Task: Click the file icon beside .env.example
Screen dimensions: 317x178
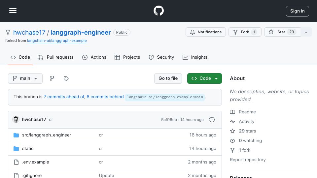Action: coord(16,162)
